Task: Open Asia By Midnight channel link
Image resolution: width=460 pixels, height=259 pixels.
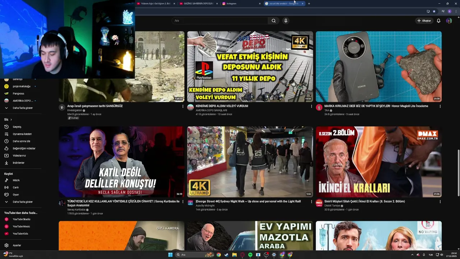Action: click(205, 206)
